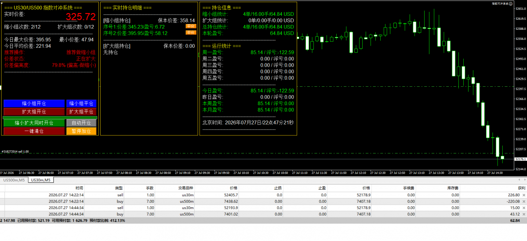Click the total profit 62.84 in summary row
527x241 pixels.
(x=515, y=220)
